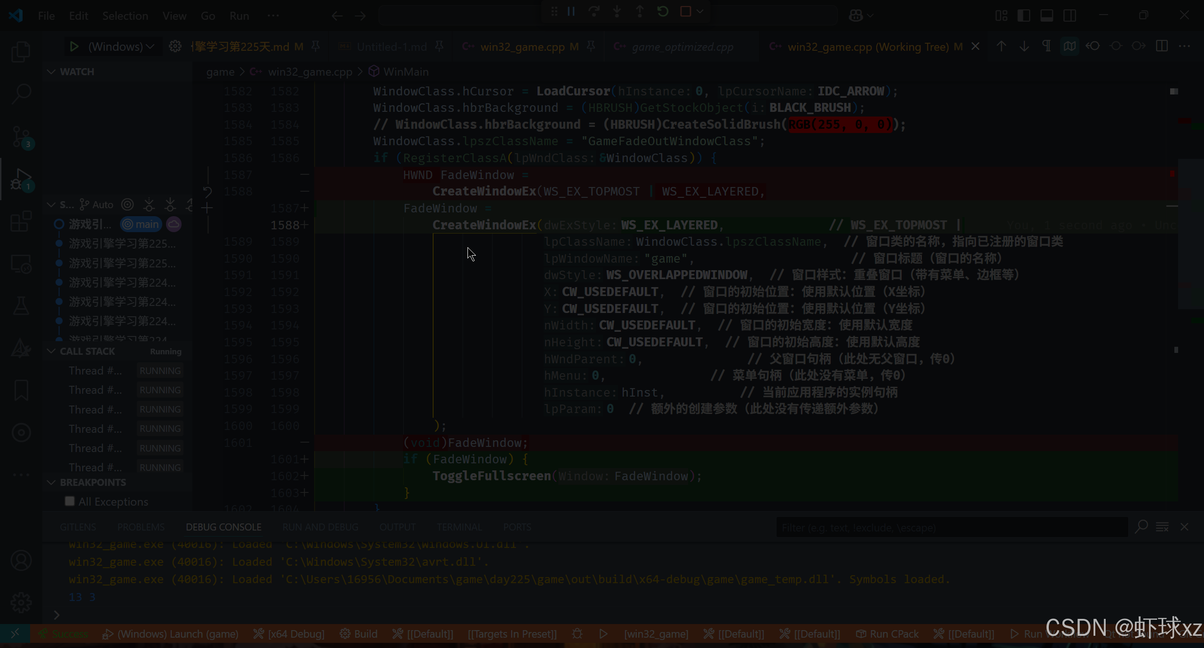Open the Selection menu
The height and width of the screenshot is (648, 1204).
click(125, 16)
